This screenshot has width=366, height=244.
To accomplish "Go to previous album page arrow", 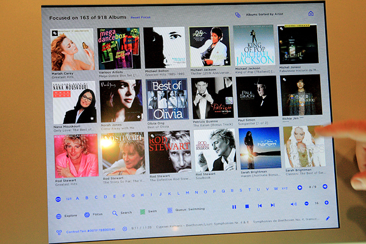I will 300,187.
